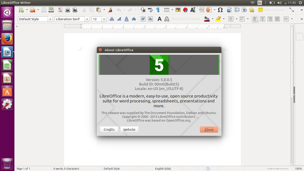
Task: Open the New document dropdown arrow
Action: [27, 10]
